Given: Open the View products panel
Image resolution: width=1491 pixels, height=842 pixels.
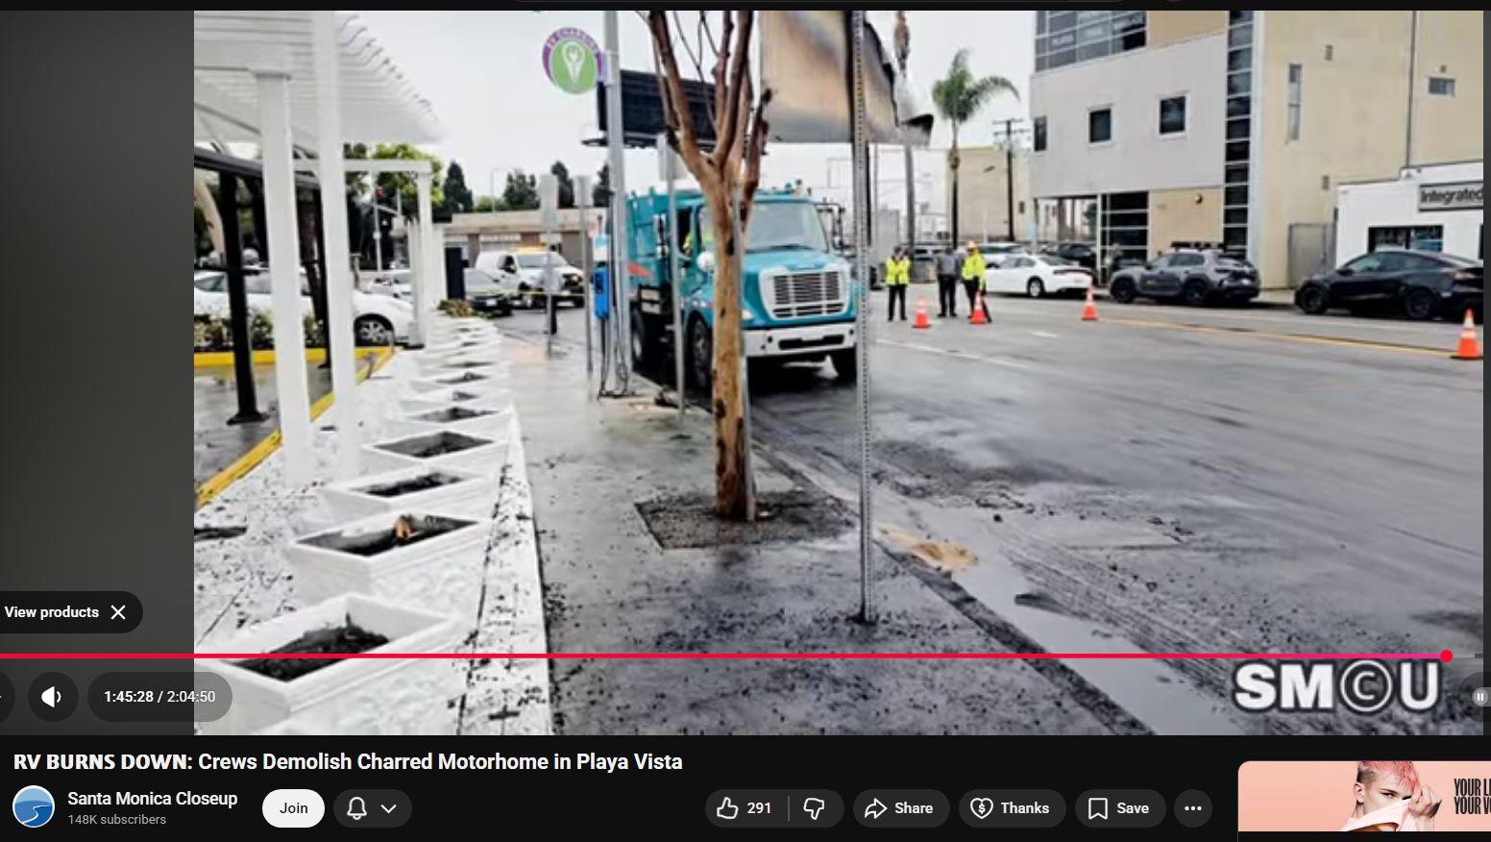Looking at the screenshot, I should point(52,612).
